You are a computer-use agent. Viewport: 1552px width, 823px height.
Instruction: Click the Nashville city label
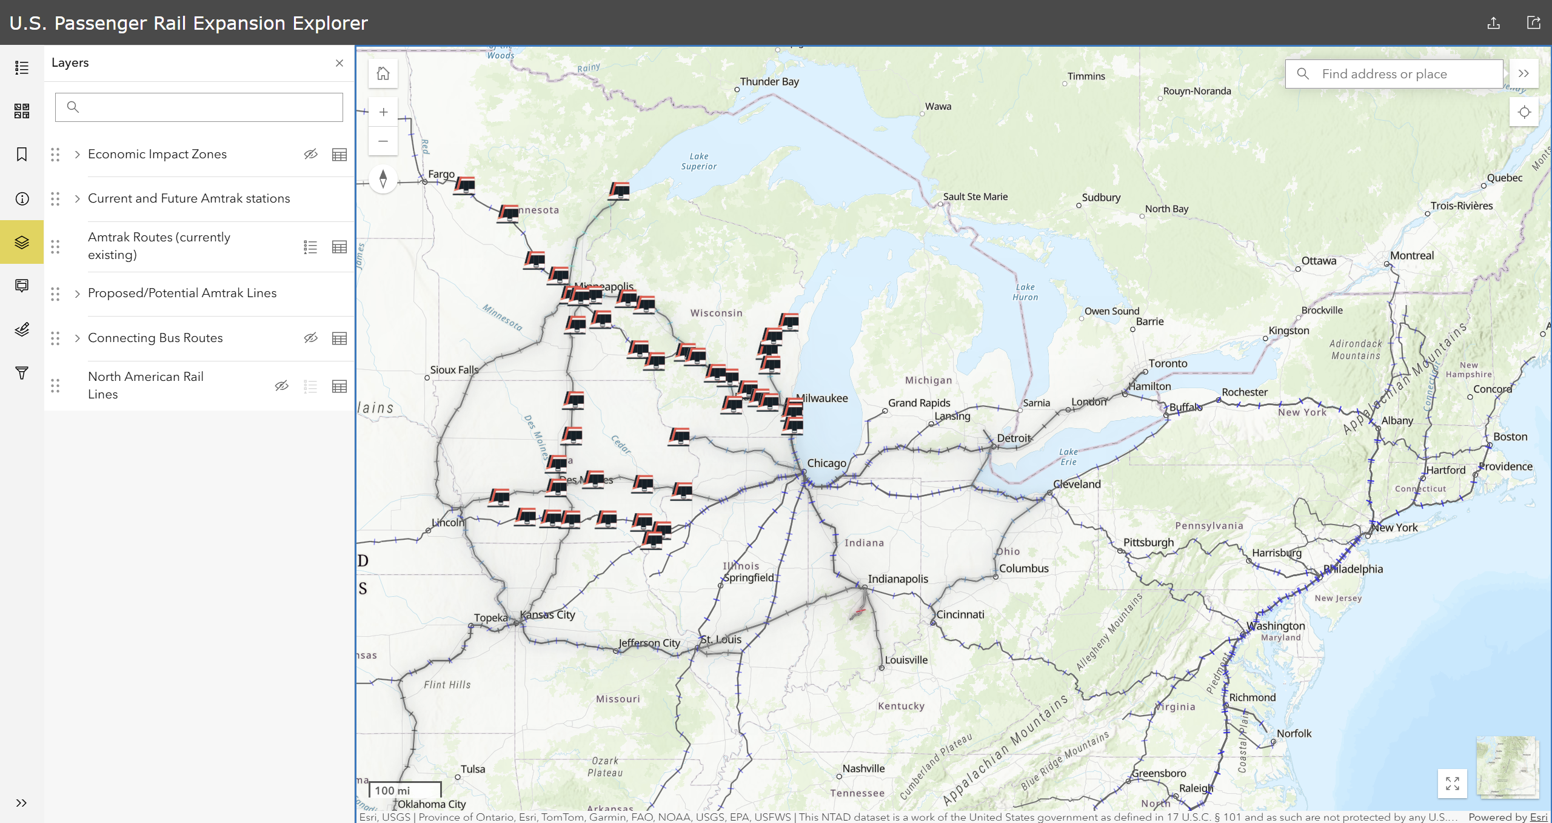tap(863, 768)
